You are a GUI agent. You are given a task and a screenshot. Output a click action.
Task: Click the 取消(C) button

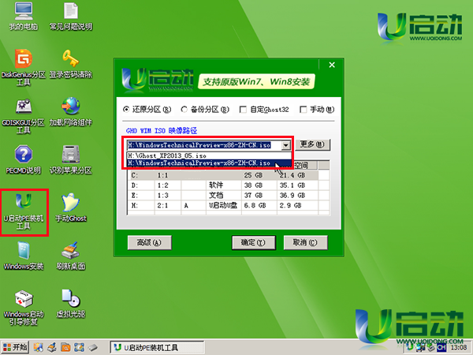[x=305, y=242]
